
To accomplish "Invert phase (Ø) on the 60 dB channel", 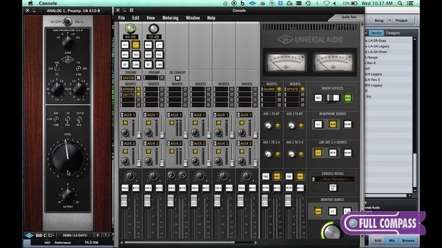I will 125,64.
